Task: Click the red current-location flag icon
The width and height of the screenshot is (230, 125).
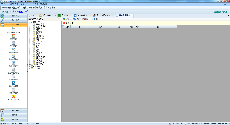Action: pos(64,23)
